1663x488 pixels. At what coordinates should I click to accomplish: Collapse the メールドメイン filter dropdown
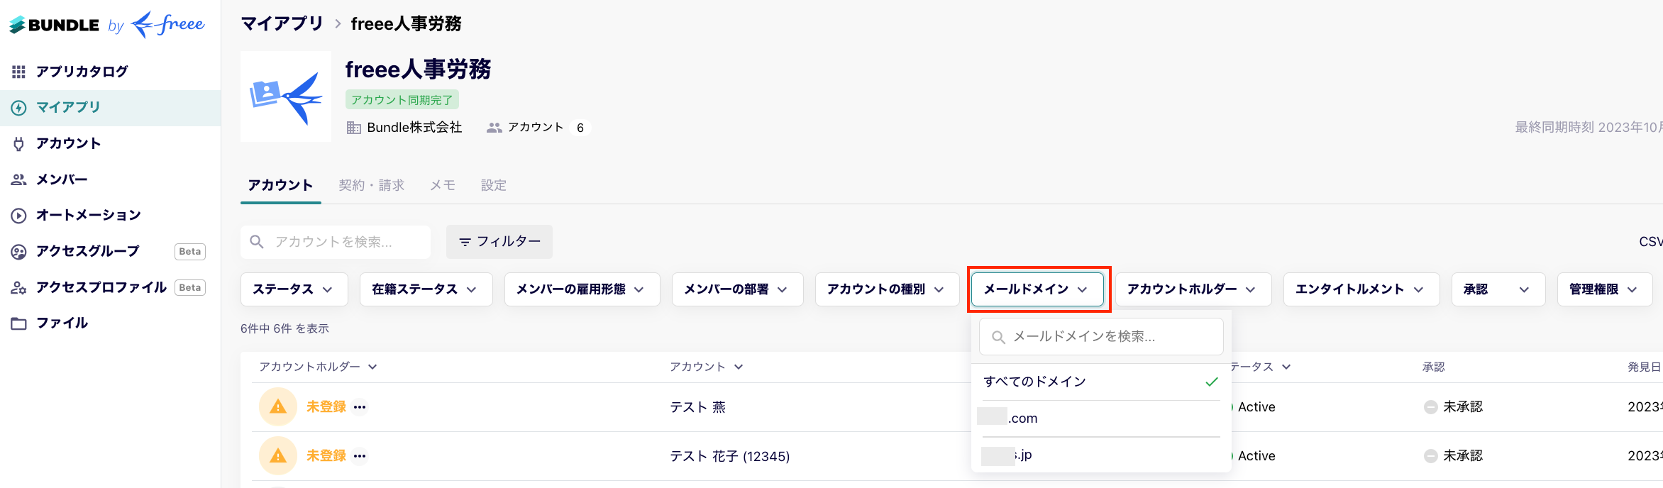click(1038, 289)
